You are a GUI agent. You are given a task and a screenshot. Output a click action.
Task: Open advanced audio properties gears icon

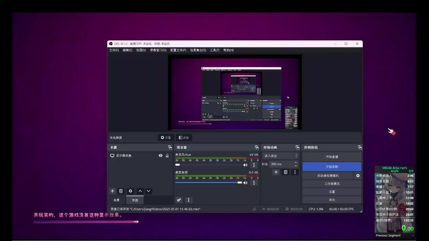pyautogui.click(x=179, y=200)
